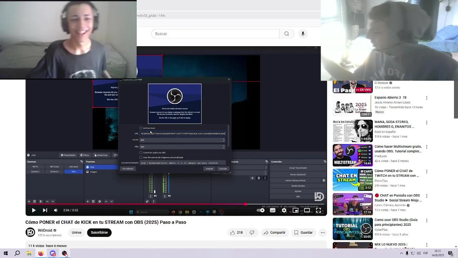458x258 pixels.
Task: Click Por defecto in OBS dialog
Action: tap(128, 169)
